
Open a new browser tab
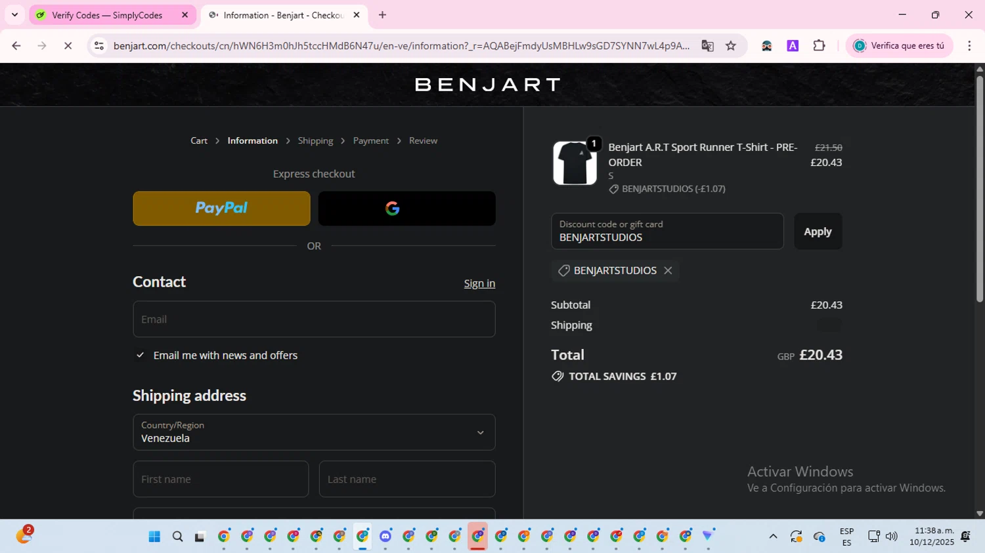pyautogui.click(x=382, y=15)
